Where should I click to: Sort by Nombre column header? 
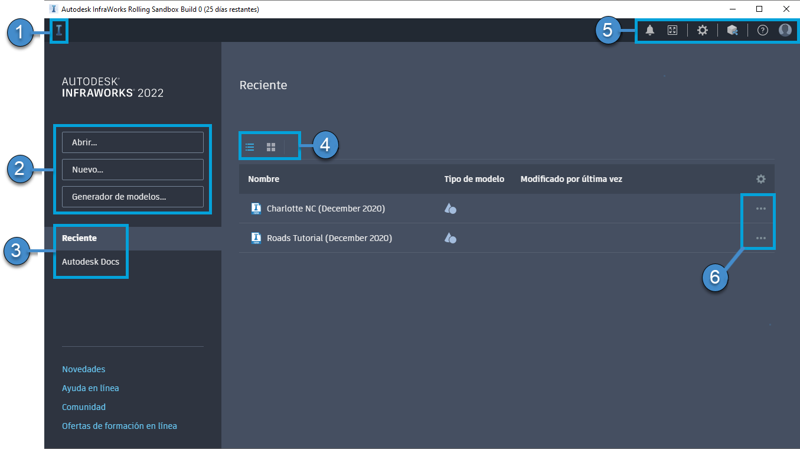point(264,179)
